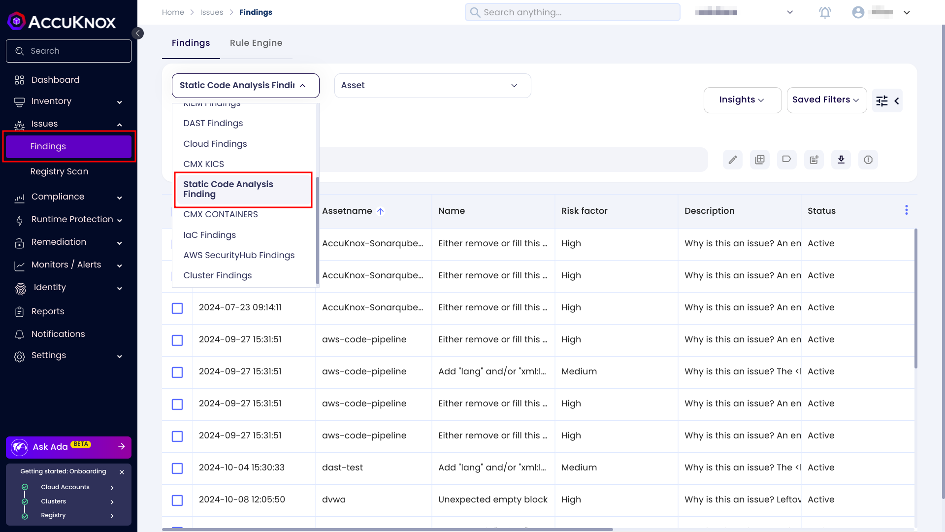Click the Ask Ada arrow button
This screenshot has height=532, width=945.
point(122,447)
